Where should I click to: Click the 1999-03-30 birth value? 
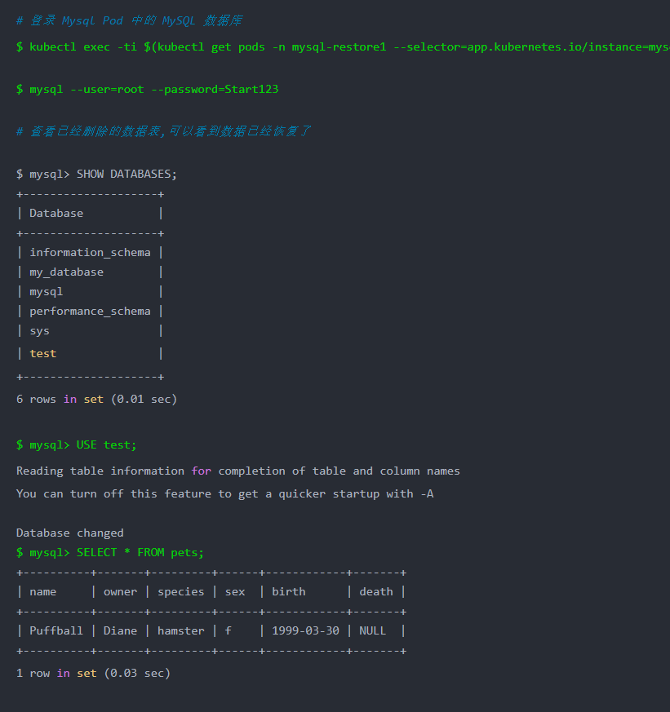click(306, 630)
